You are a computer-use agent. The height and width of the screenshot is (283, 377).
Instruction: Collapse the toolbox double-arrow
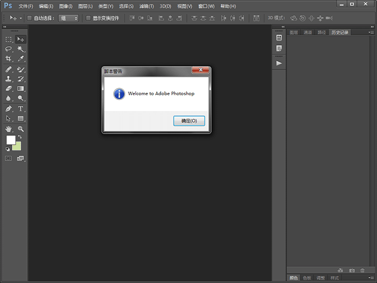click(x=4, y=27)
